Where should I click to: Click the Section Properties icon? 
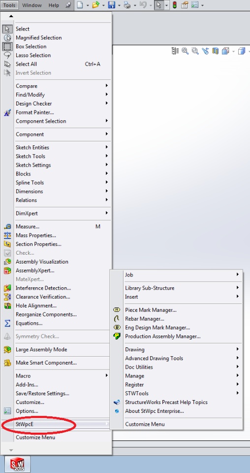pos(7,244)
